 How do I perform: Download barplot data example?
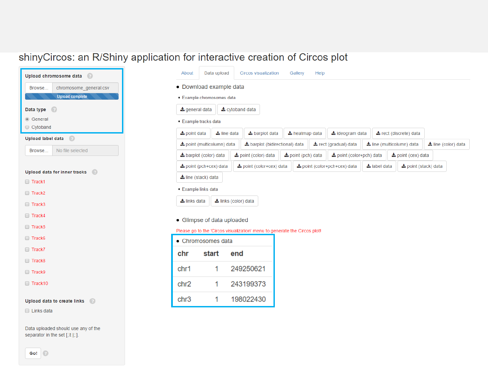263,133
